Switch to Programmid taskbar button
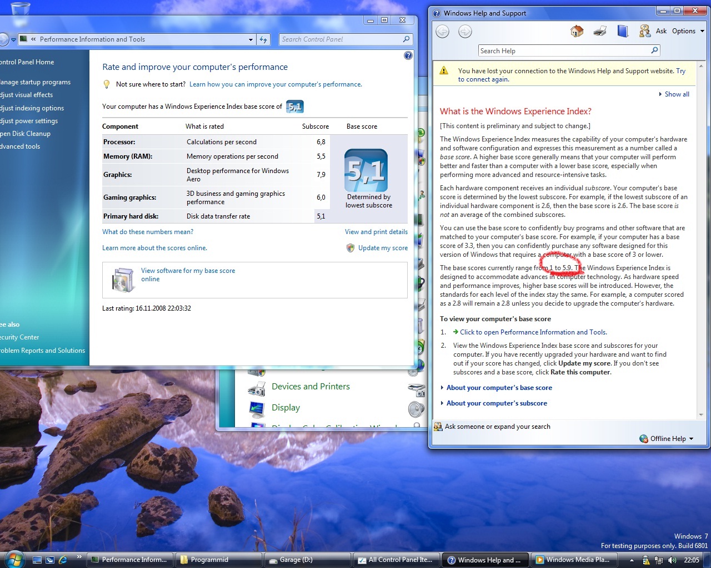 (219, 560)
